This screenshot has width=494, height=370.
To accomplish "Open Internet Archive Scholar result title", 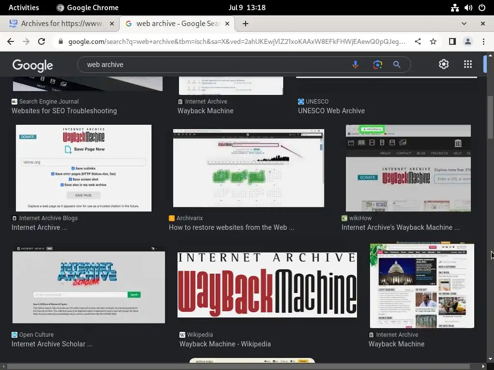I will (x=52, y=344).
